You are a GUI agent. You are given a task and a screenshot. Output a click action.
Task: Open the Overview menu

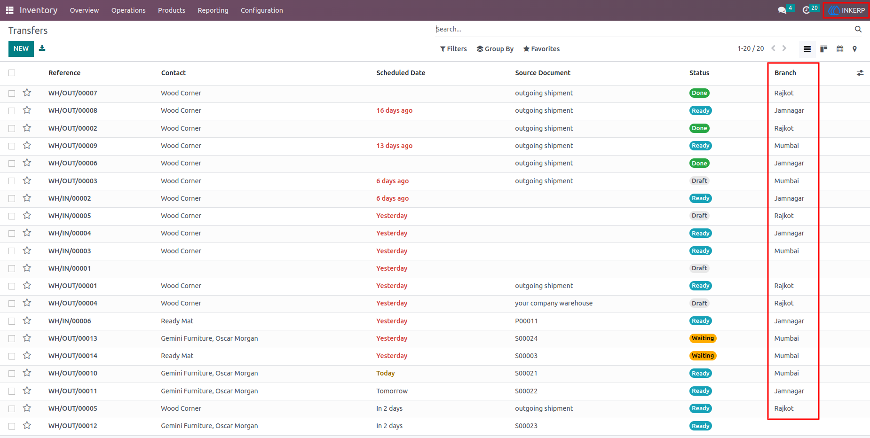pyautogui.click(x=84, y=10)
